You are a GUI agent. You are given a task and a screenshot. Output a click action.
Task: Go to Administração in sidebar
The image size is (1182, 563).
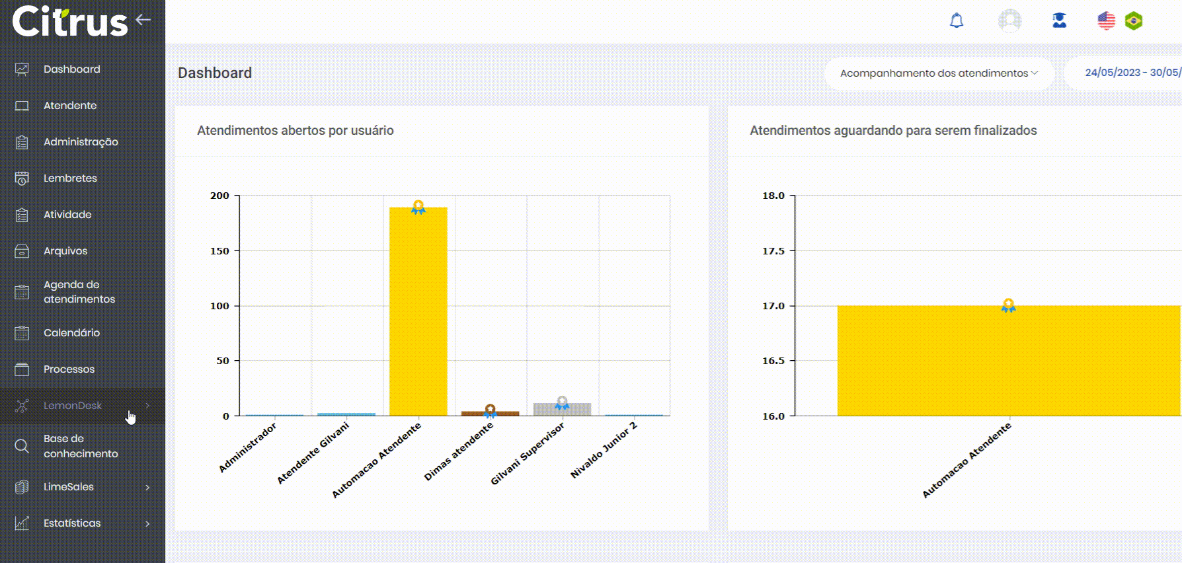pyautogui.click(x=81, y=142)
